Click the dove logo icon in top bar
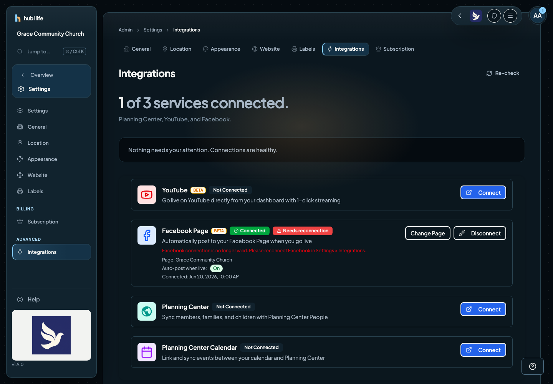This screenshot has height=384, width=553. tap(476, 16)
